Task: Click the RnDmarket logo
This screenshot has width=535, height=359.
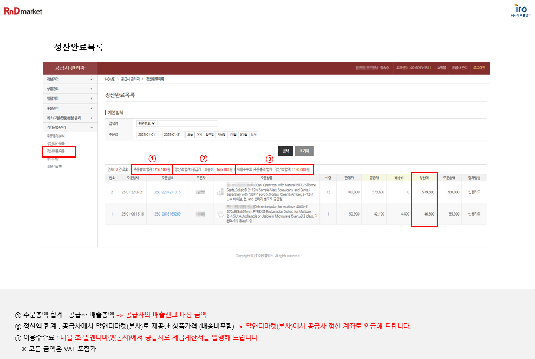Action: point(23,10)
